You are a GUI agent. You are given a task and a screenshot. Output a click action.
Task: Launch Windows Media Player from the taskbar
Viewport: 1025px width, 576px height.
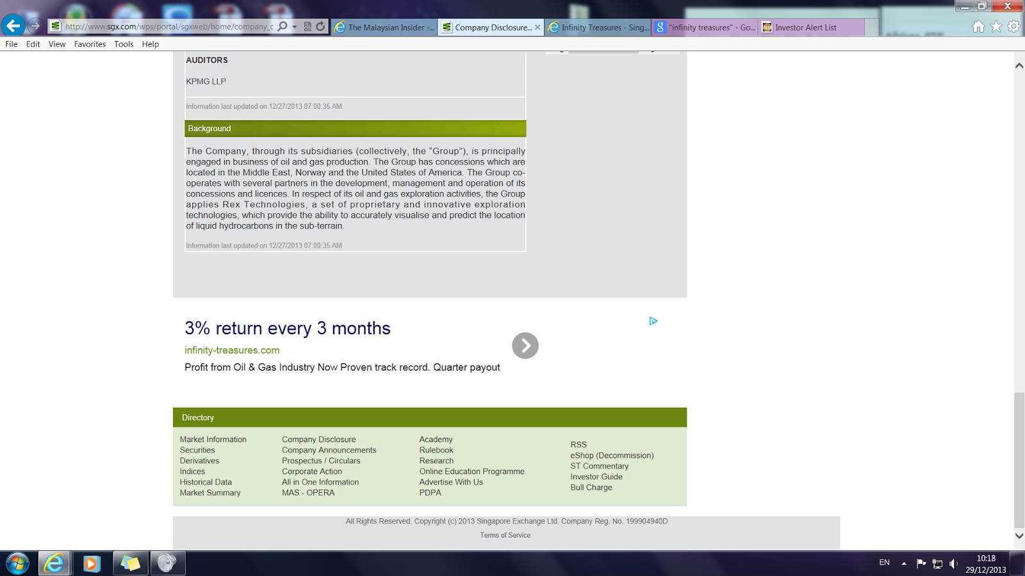click(x=92, y=563)
